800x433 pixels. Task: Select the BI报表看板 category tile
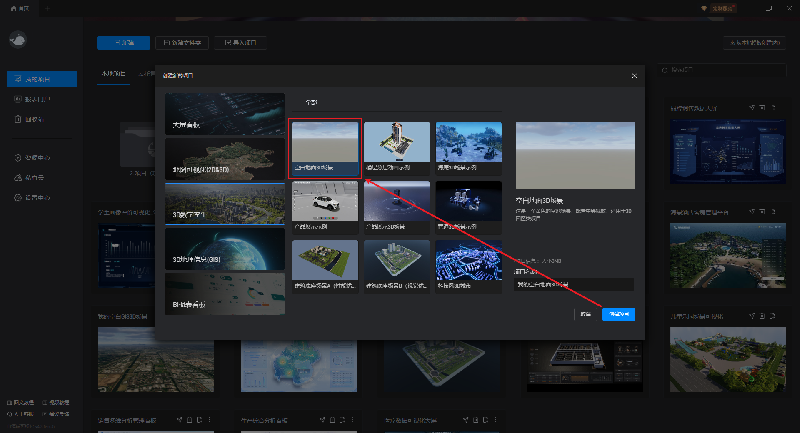[225, 294]
